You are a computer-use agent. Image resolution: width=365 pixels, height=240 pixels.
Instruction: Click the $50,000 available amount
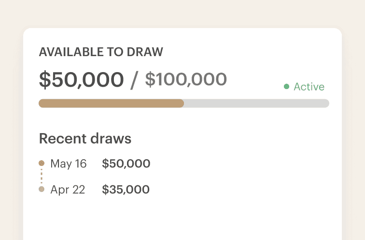(x=81, y=79)
